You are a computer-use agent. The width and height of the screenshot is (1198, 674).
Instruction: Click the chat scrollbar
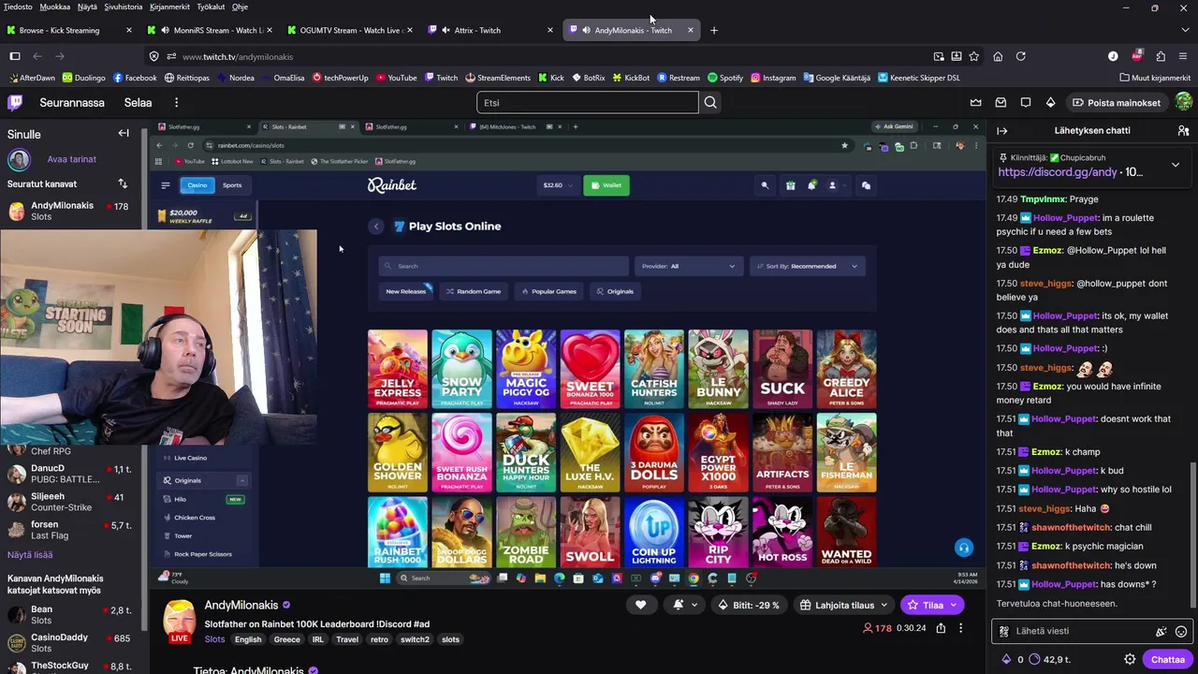pos(1191,535)
